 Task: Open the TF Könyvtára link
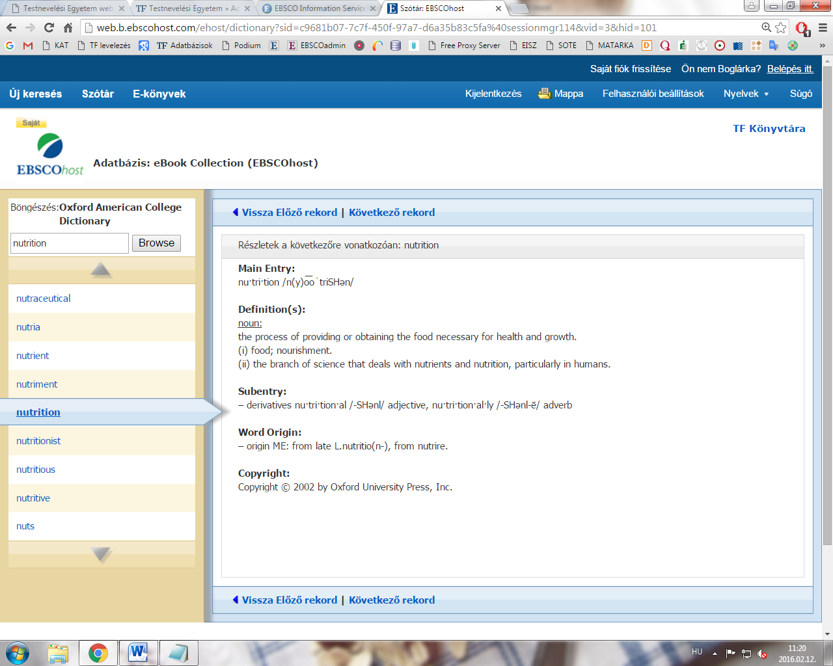769,129
